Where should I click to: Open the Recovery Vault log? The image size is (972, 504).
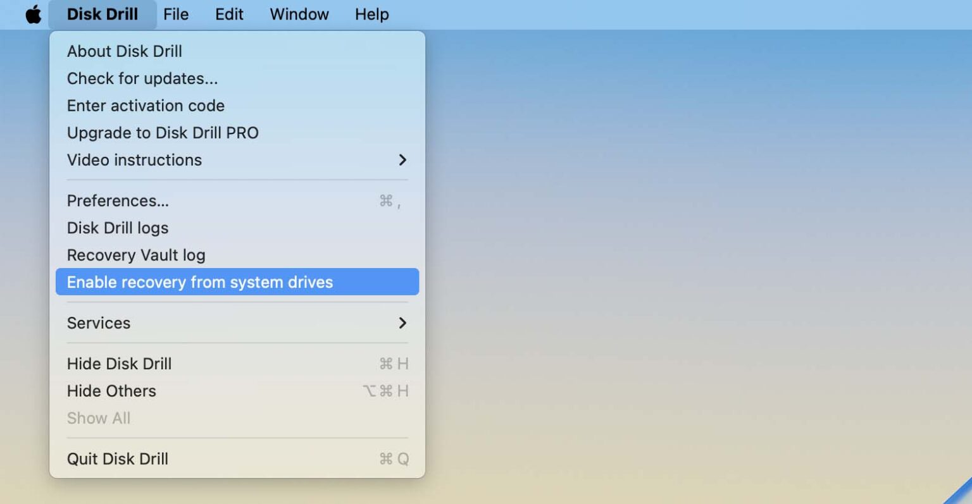136,255
